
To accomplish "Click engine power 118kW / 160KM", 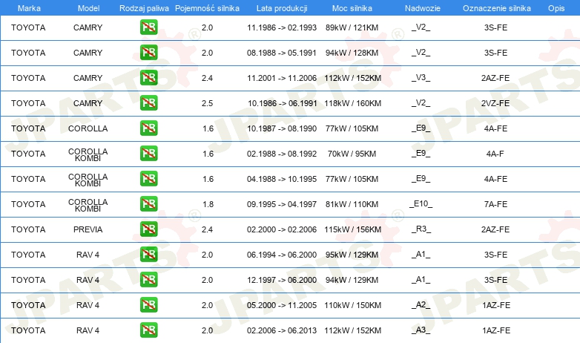I will (x=352, y=103).
